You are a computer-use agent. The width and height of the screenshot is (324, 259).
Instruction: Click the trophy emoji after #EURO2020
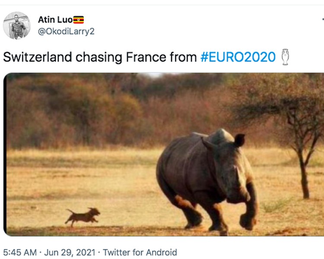pyautogui.click(x=286, y=57)
